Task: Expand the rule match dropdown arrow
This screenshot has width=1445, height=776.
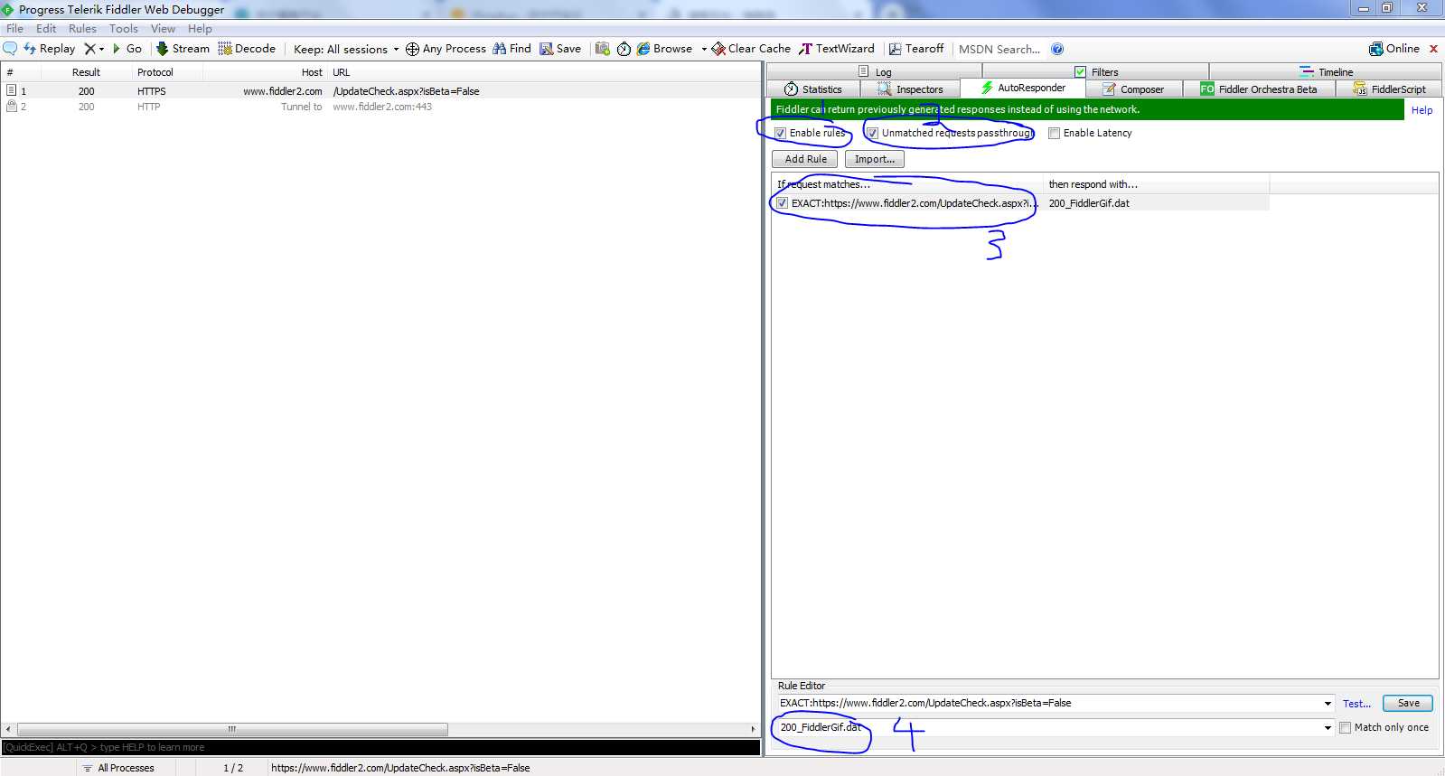Action: point(1328,703)
